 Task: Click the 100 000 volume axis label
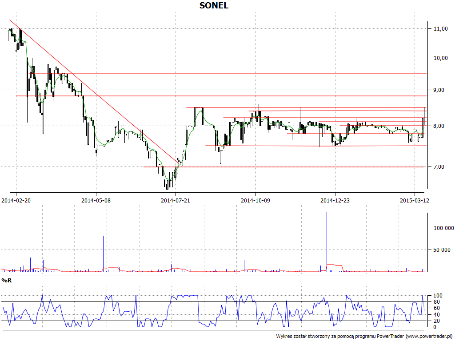tap(444, 228)
